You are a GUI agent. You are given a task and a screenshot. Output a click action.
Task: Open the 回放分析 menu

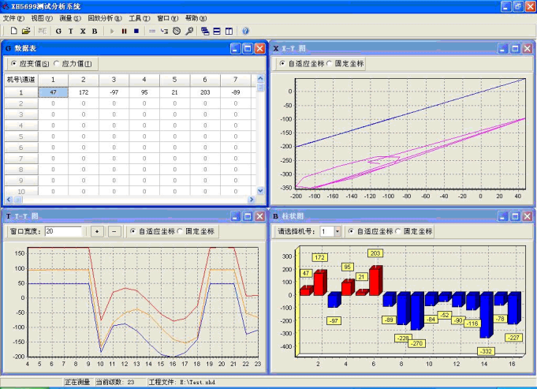pyautogui.click(x=103, y=17)
